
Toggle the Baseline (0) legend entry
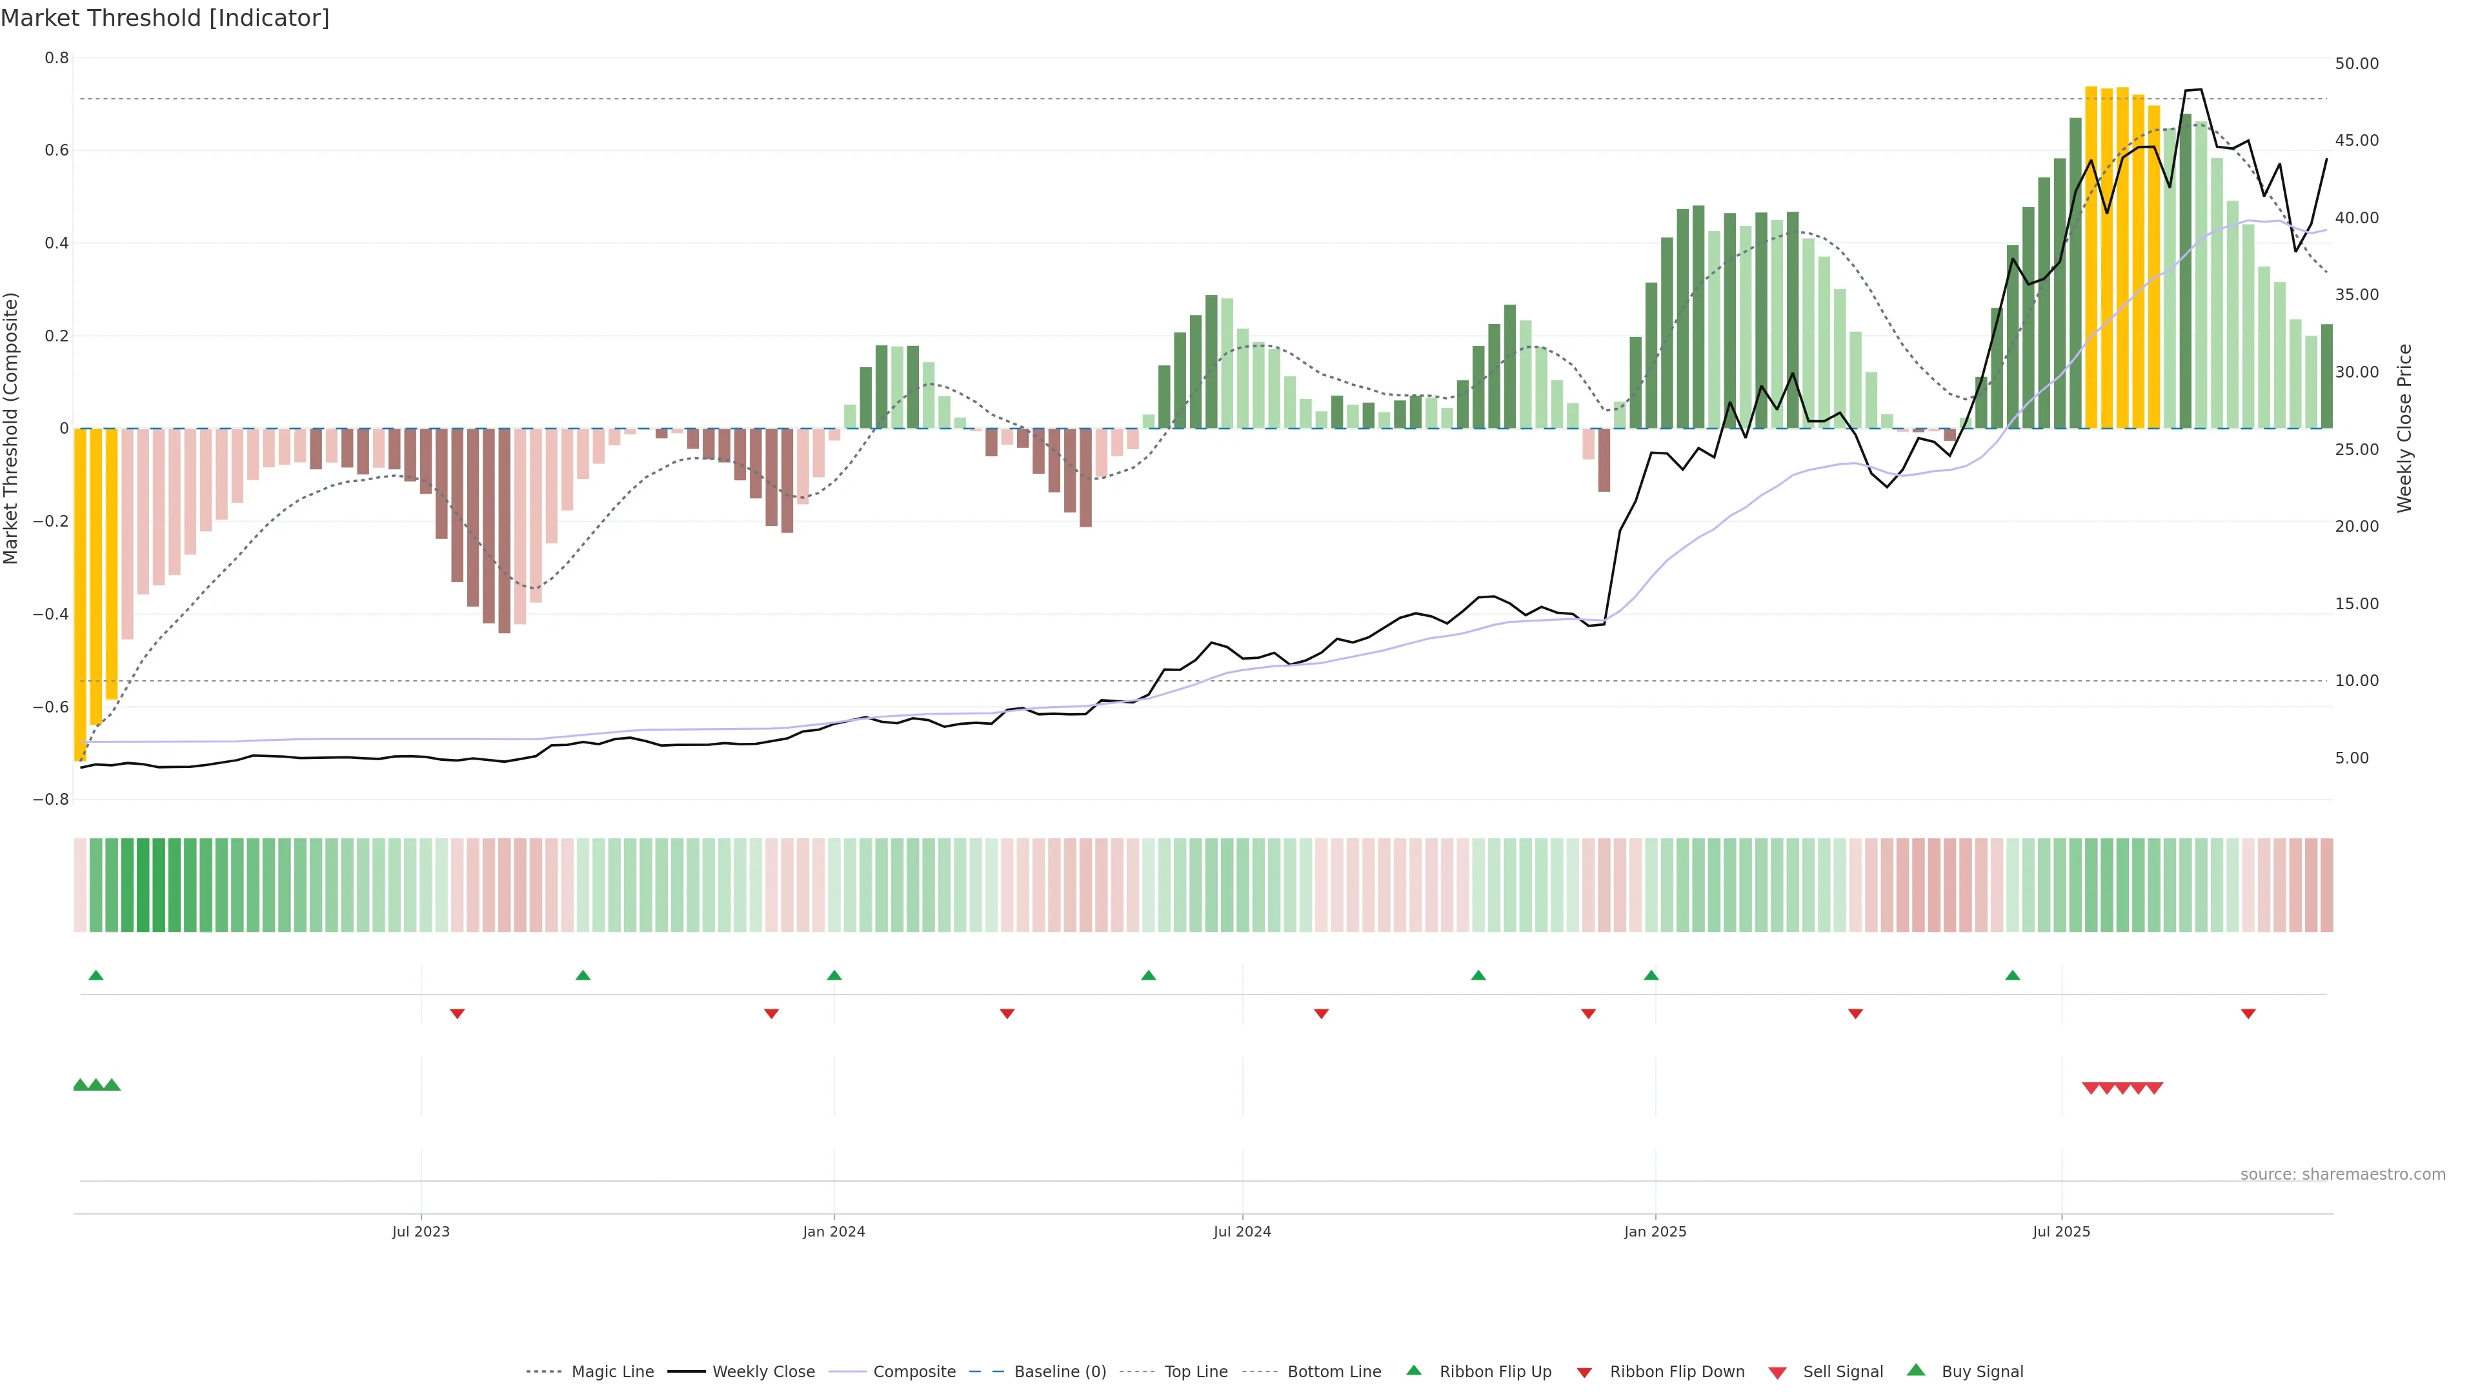(1059, 1372)
